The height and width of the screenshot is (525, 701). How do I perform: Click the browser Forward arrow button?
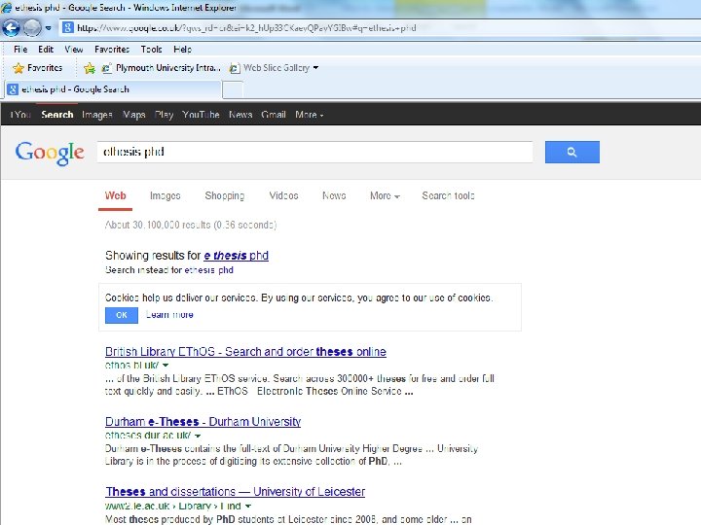(x=32, y=27)
